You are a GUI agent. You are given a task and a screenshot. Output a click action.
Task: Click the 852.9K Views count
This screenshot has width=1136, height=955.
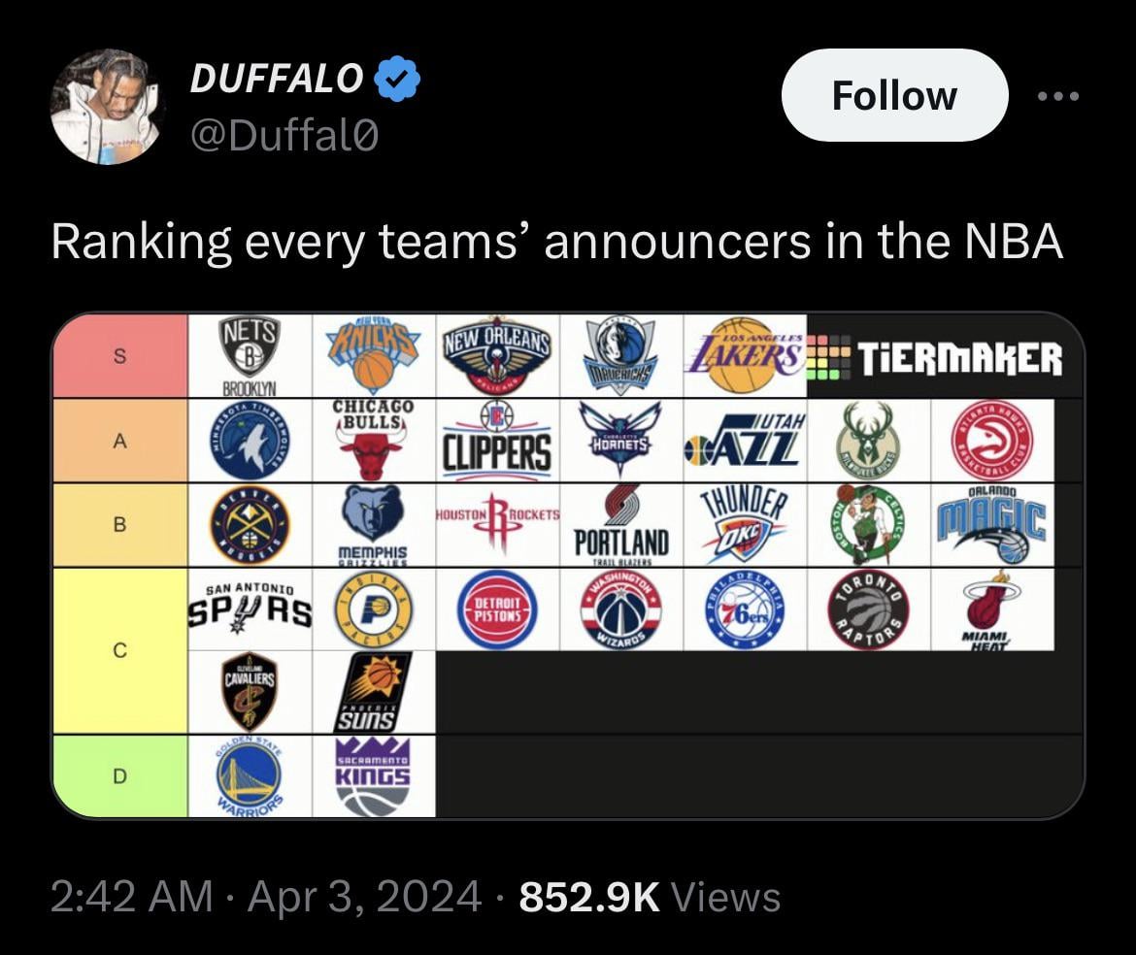[x=650, y=897]
